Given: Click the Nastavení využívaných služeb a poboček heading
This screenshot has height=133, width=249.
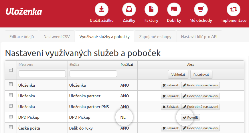Looking at the screenshot, I should pos(83,53).
